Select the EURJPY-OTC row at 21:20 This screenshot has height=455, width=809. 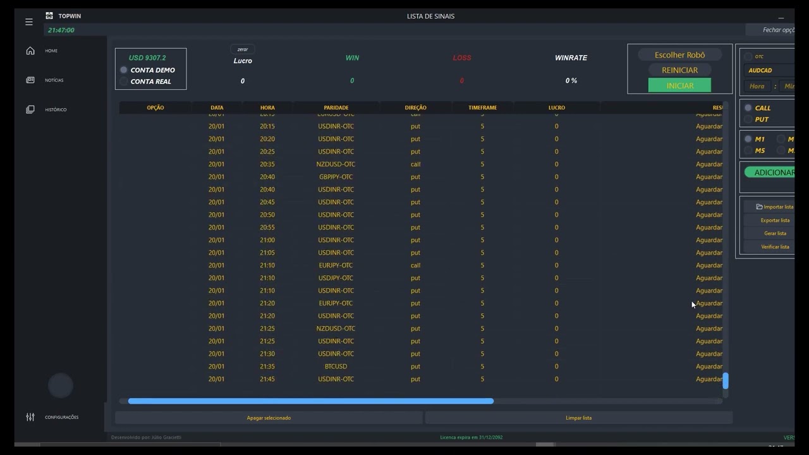(421, 303)
